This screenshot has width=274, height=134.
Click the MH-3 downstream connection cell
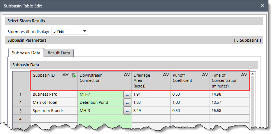coord(101,111)
